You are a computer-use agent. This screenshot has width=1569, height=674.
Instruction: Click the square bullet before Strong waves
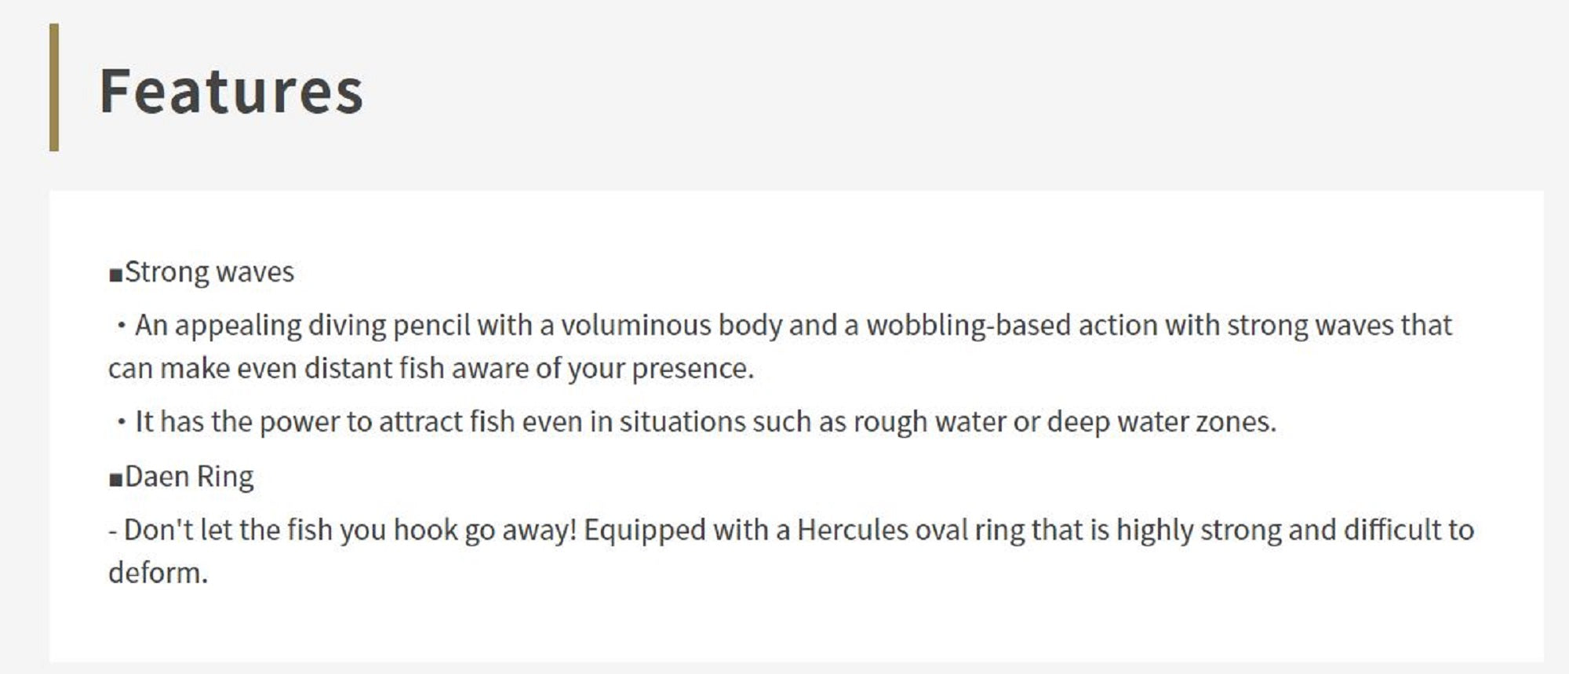[116, 275]
